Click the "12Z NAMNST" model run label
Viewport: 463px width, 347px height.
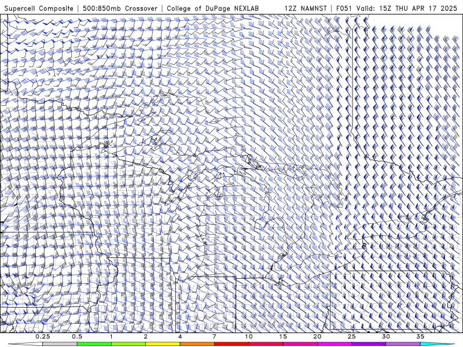(x=306, y=8)
